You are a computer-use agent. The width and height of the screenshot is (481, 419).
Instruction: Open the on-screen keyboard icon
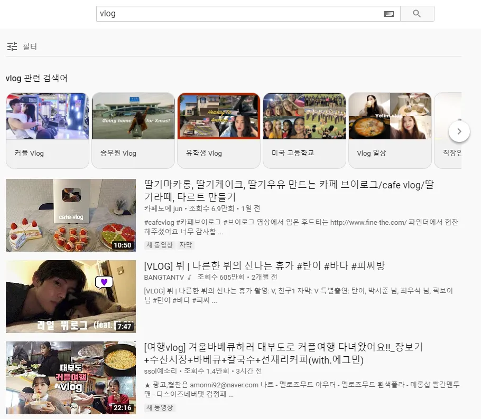(388, 14)
